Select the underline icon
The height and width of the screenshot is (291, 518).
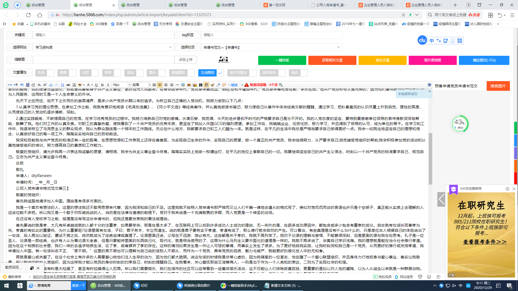96,85
